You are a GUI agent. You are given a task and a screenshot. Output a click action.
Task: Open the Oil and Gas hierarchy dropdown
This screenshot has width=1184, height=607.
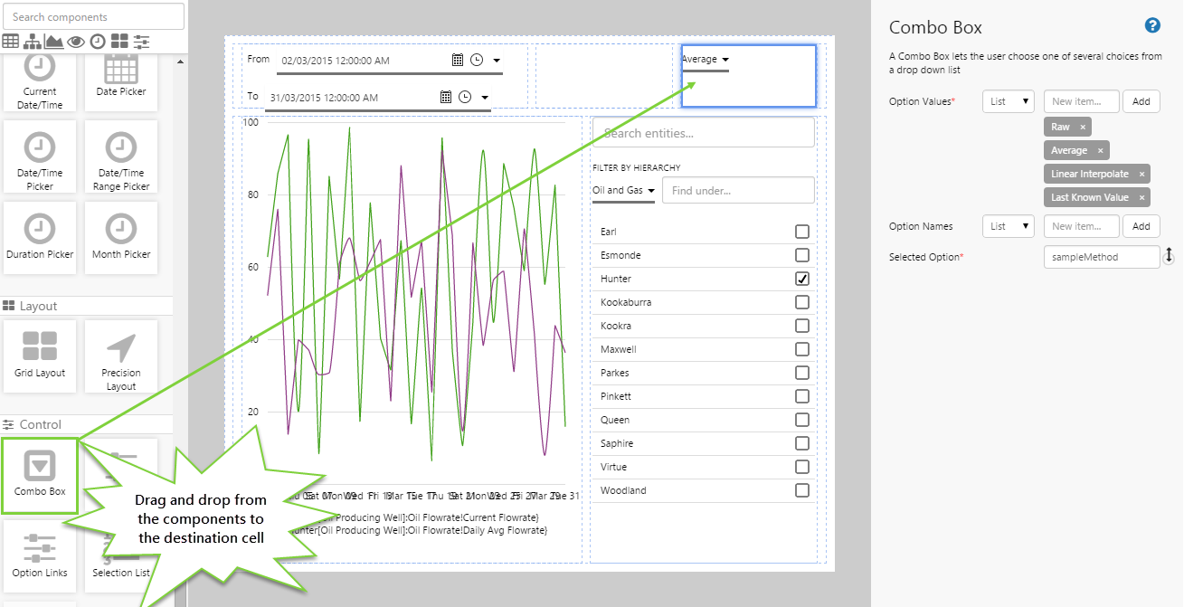coord(623,191)
